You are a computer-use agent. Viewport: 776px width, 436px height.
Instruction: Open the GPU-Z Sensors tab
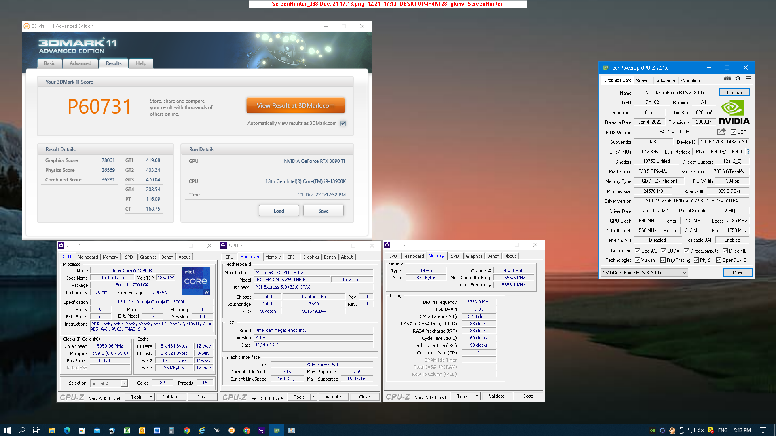(x=644, y=81)
